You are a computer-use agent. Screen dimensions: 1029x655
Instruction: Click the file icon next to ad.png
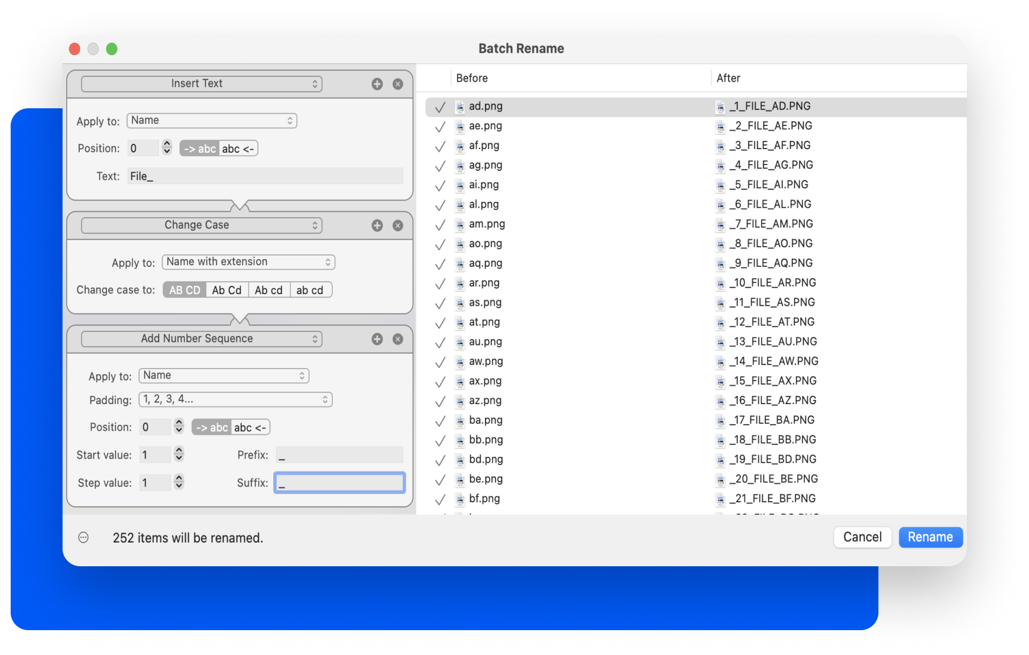tap(460, 107)
